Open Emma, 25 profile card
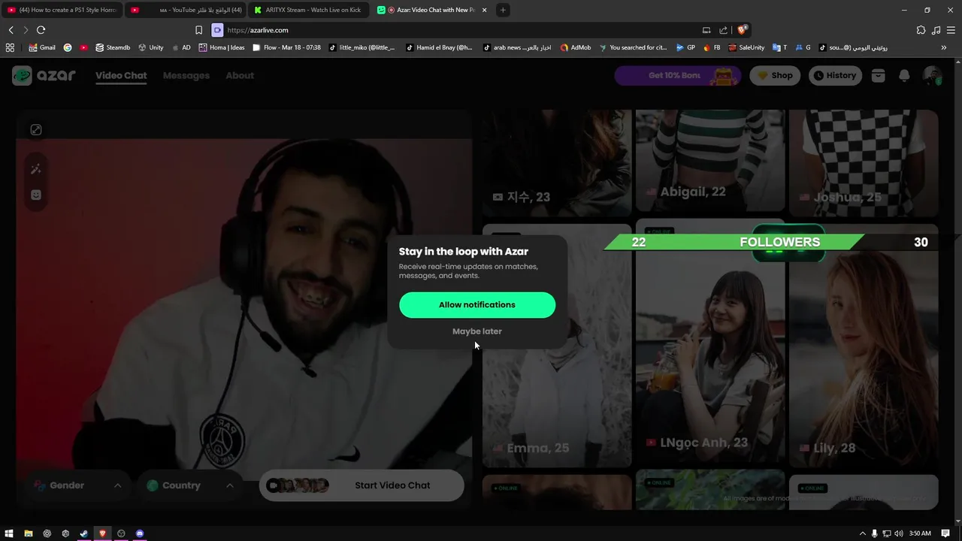This screenshot has height=541, width=962. (x=557, y=346)
